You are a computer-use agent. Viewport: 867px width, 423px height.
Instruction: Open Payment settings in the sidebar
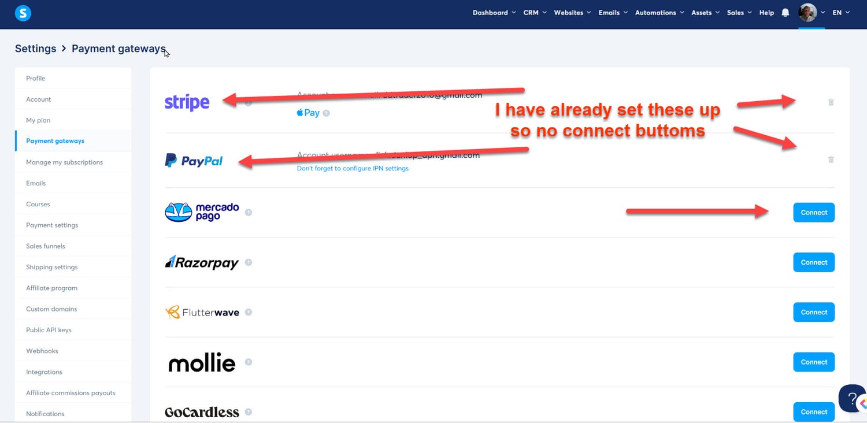pyautogui.click(x=73, y=225)
